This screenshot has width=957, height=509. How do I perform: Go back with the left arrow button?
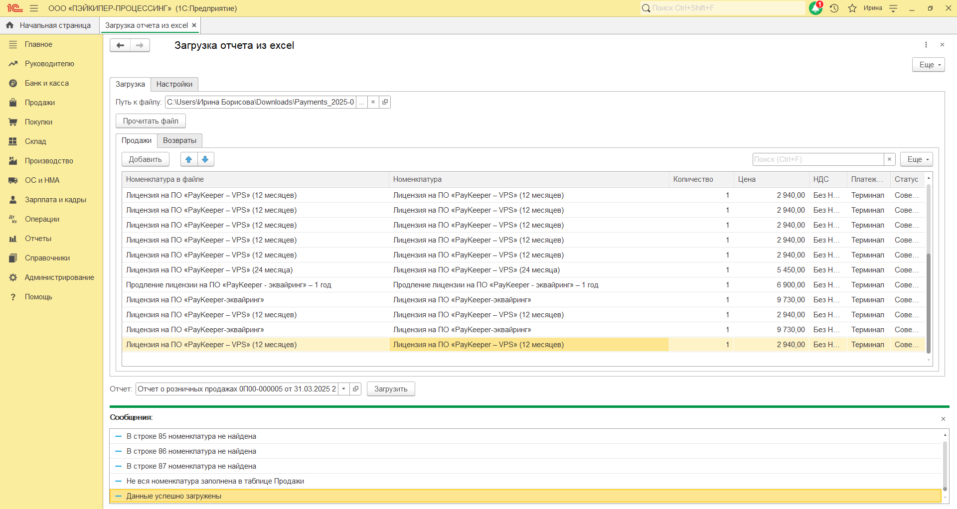(x=120, y=45)
